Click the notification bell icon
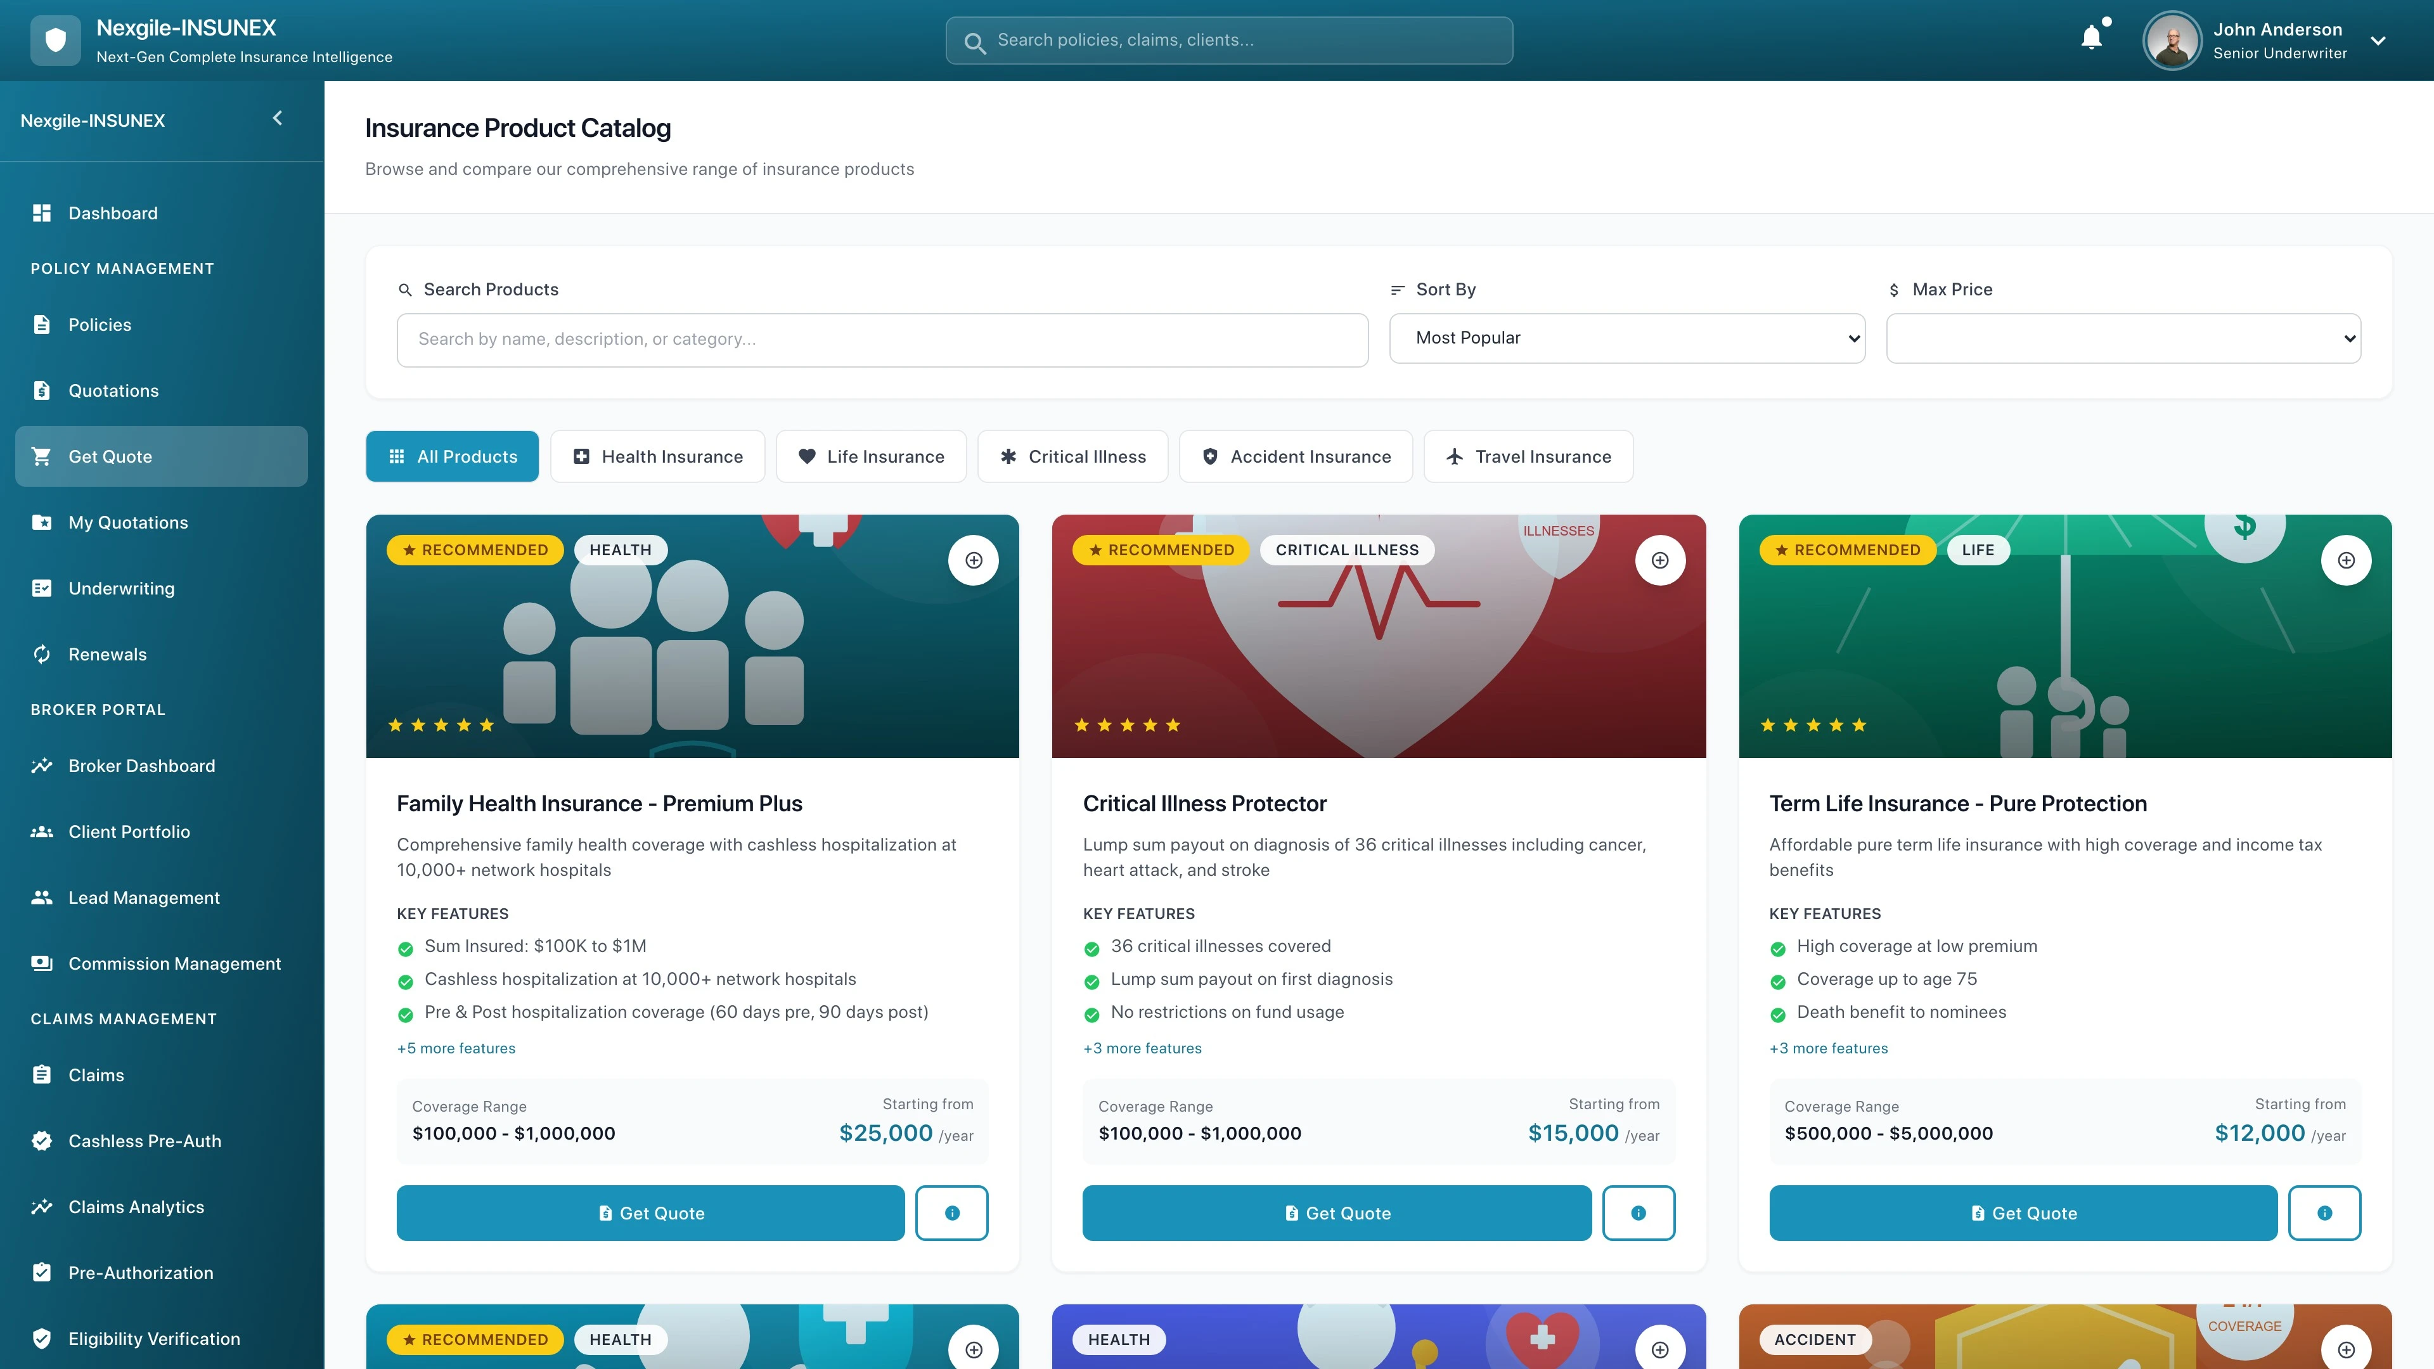This screenshot has width=2434, height=1369. (2091, 38)
